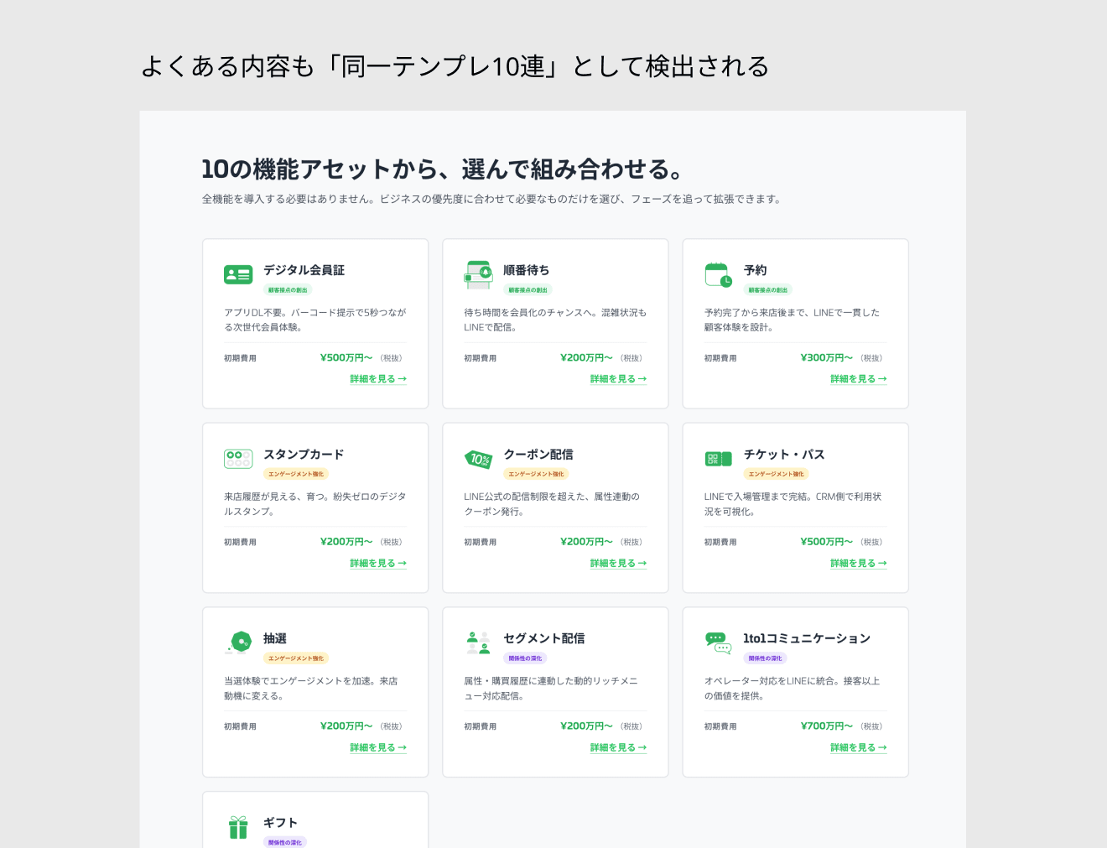Screen dimensions: 1107x848
Task: Click description 予約完了から来店後まで
Action: point(793,320)
